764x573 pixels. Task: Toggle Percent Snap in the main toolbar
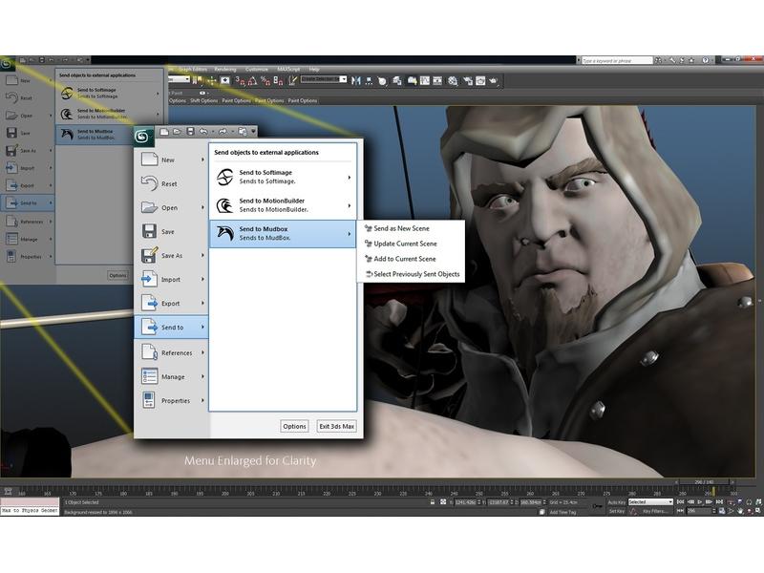tap(265, 81)
